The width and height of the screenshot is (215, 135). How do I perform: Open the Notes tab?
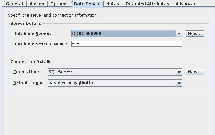click(x=113, y=4)
